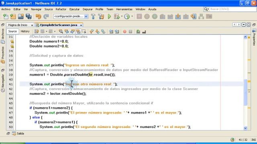Click the hint lightbulb on numero1 line

[12, 42]
